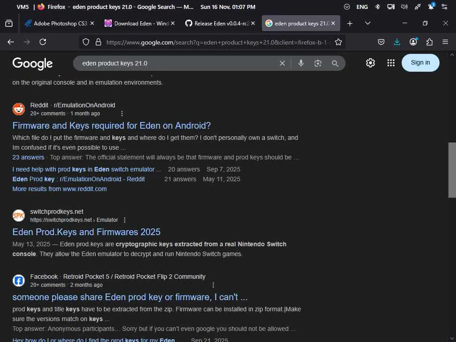
Task: Open Bluetooth tray icon
Action: point(378,7)
